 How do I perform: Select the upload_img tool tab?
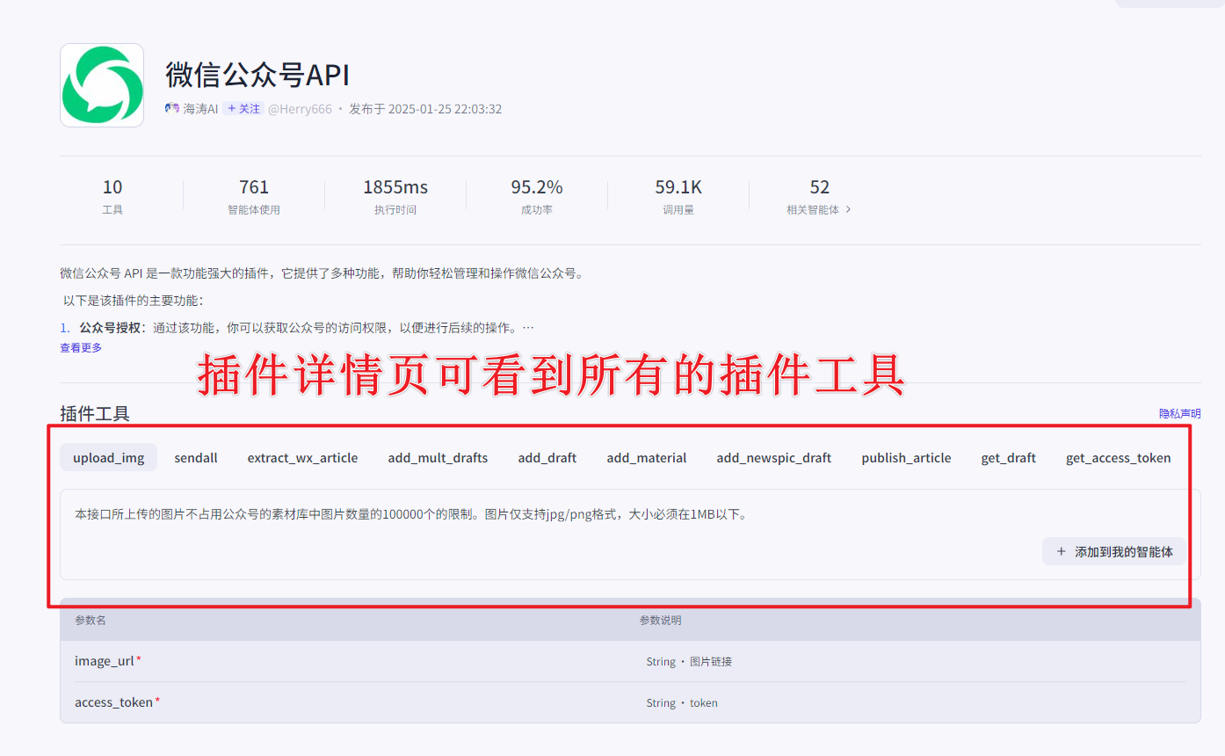(109, 457)
